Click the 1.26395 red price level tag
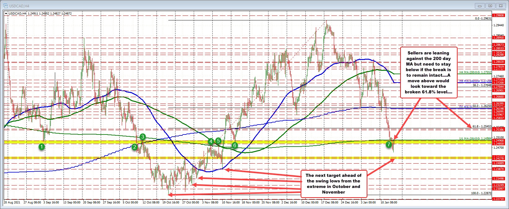Screen dimensions: 509x209 pyautogui.click(x=499, y=104)
